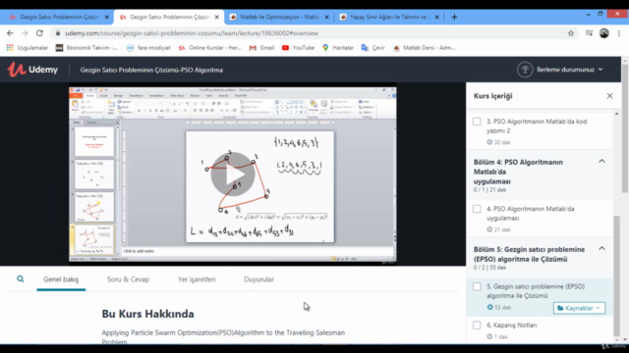Switch to the Soru & Cevap tab
Viewport: 629px width, 353px height.
point(128,279)
